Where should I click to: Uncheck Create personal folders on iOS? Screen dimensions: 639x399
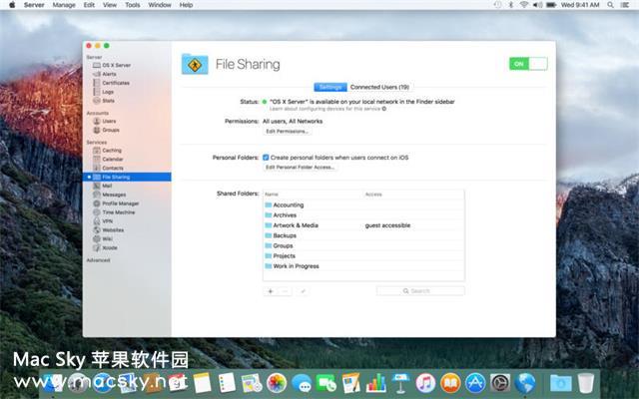[x=266, y=158]
